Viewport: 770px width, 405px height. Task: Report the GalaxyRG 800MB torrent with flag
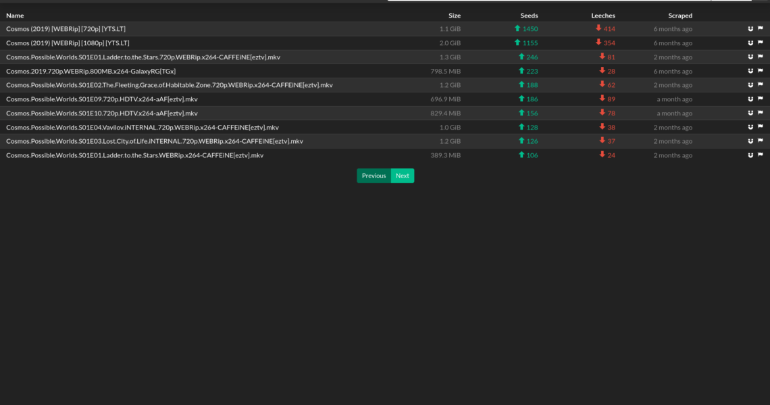[x=760, y=71]
